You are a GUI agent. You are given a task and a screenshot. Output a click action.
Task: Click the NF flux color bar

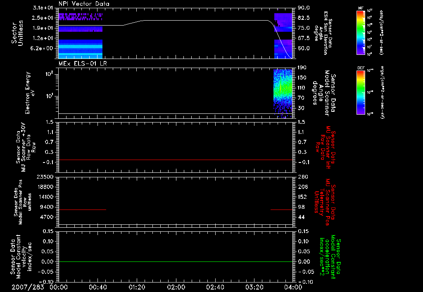click(x=361, y=33)
